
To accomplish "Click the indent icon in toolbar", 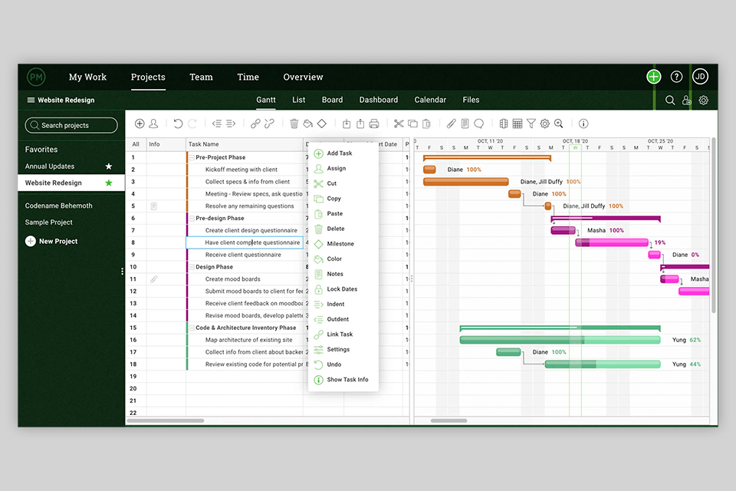I will click(x=231, y=124).
